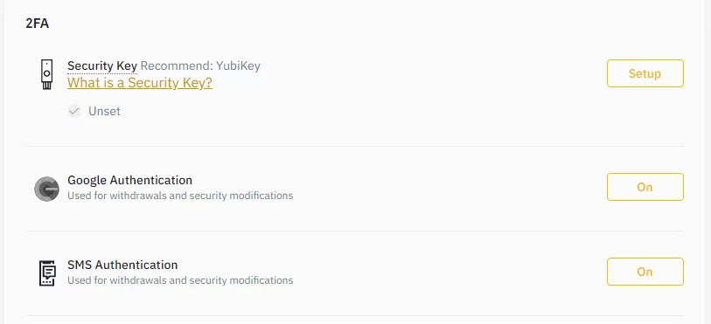
Task: Toggle SMS Authentication On button
Action: (x=645, y=272)
